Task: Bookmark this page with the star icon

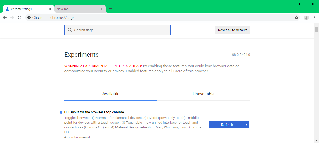Action: pyautogui.click(x=296, y=17)
